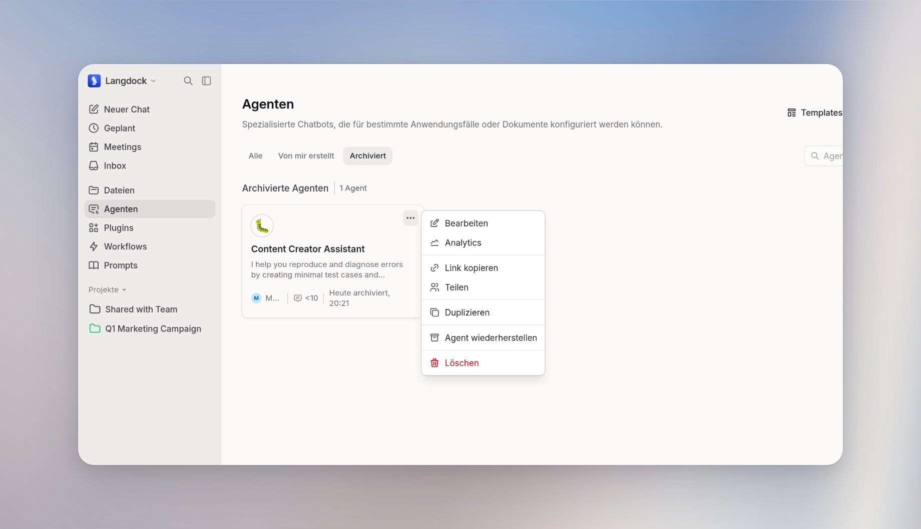Select Link kopieren in the menu
The image size is (921, 529).
[x=483, y=268]
